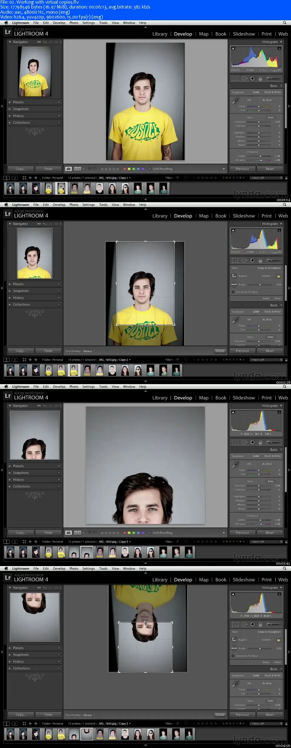Open Slideshow module in the 00:04:56 frame

click(x=244, y=580)
